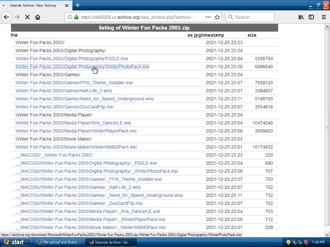Open __MACOSX ._PS2LE.exe link
The height and width of the screenshot is (247, 330).
coord(86,163)
